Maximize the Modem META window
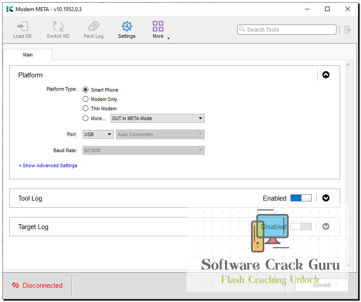361x302 pixels. point(327,9)
